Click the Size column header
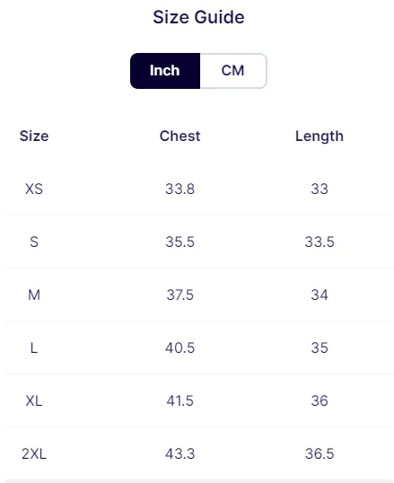This screenshot has width=394, height=483. [34, 136]
